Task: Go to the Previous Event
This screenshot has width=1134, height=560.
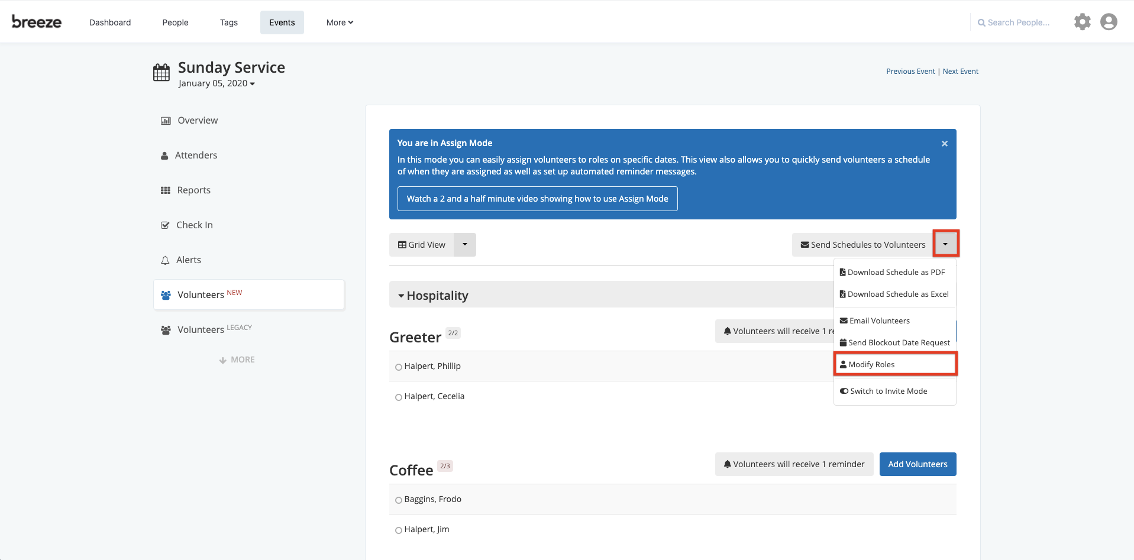Action: (910, 72)
